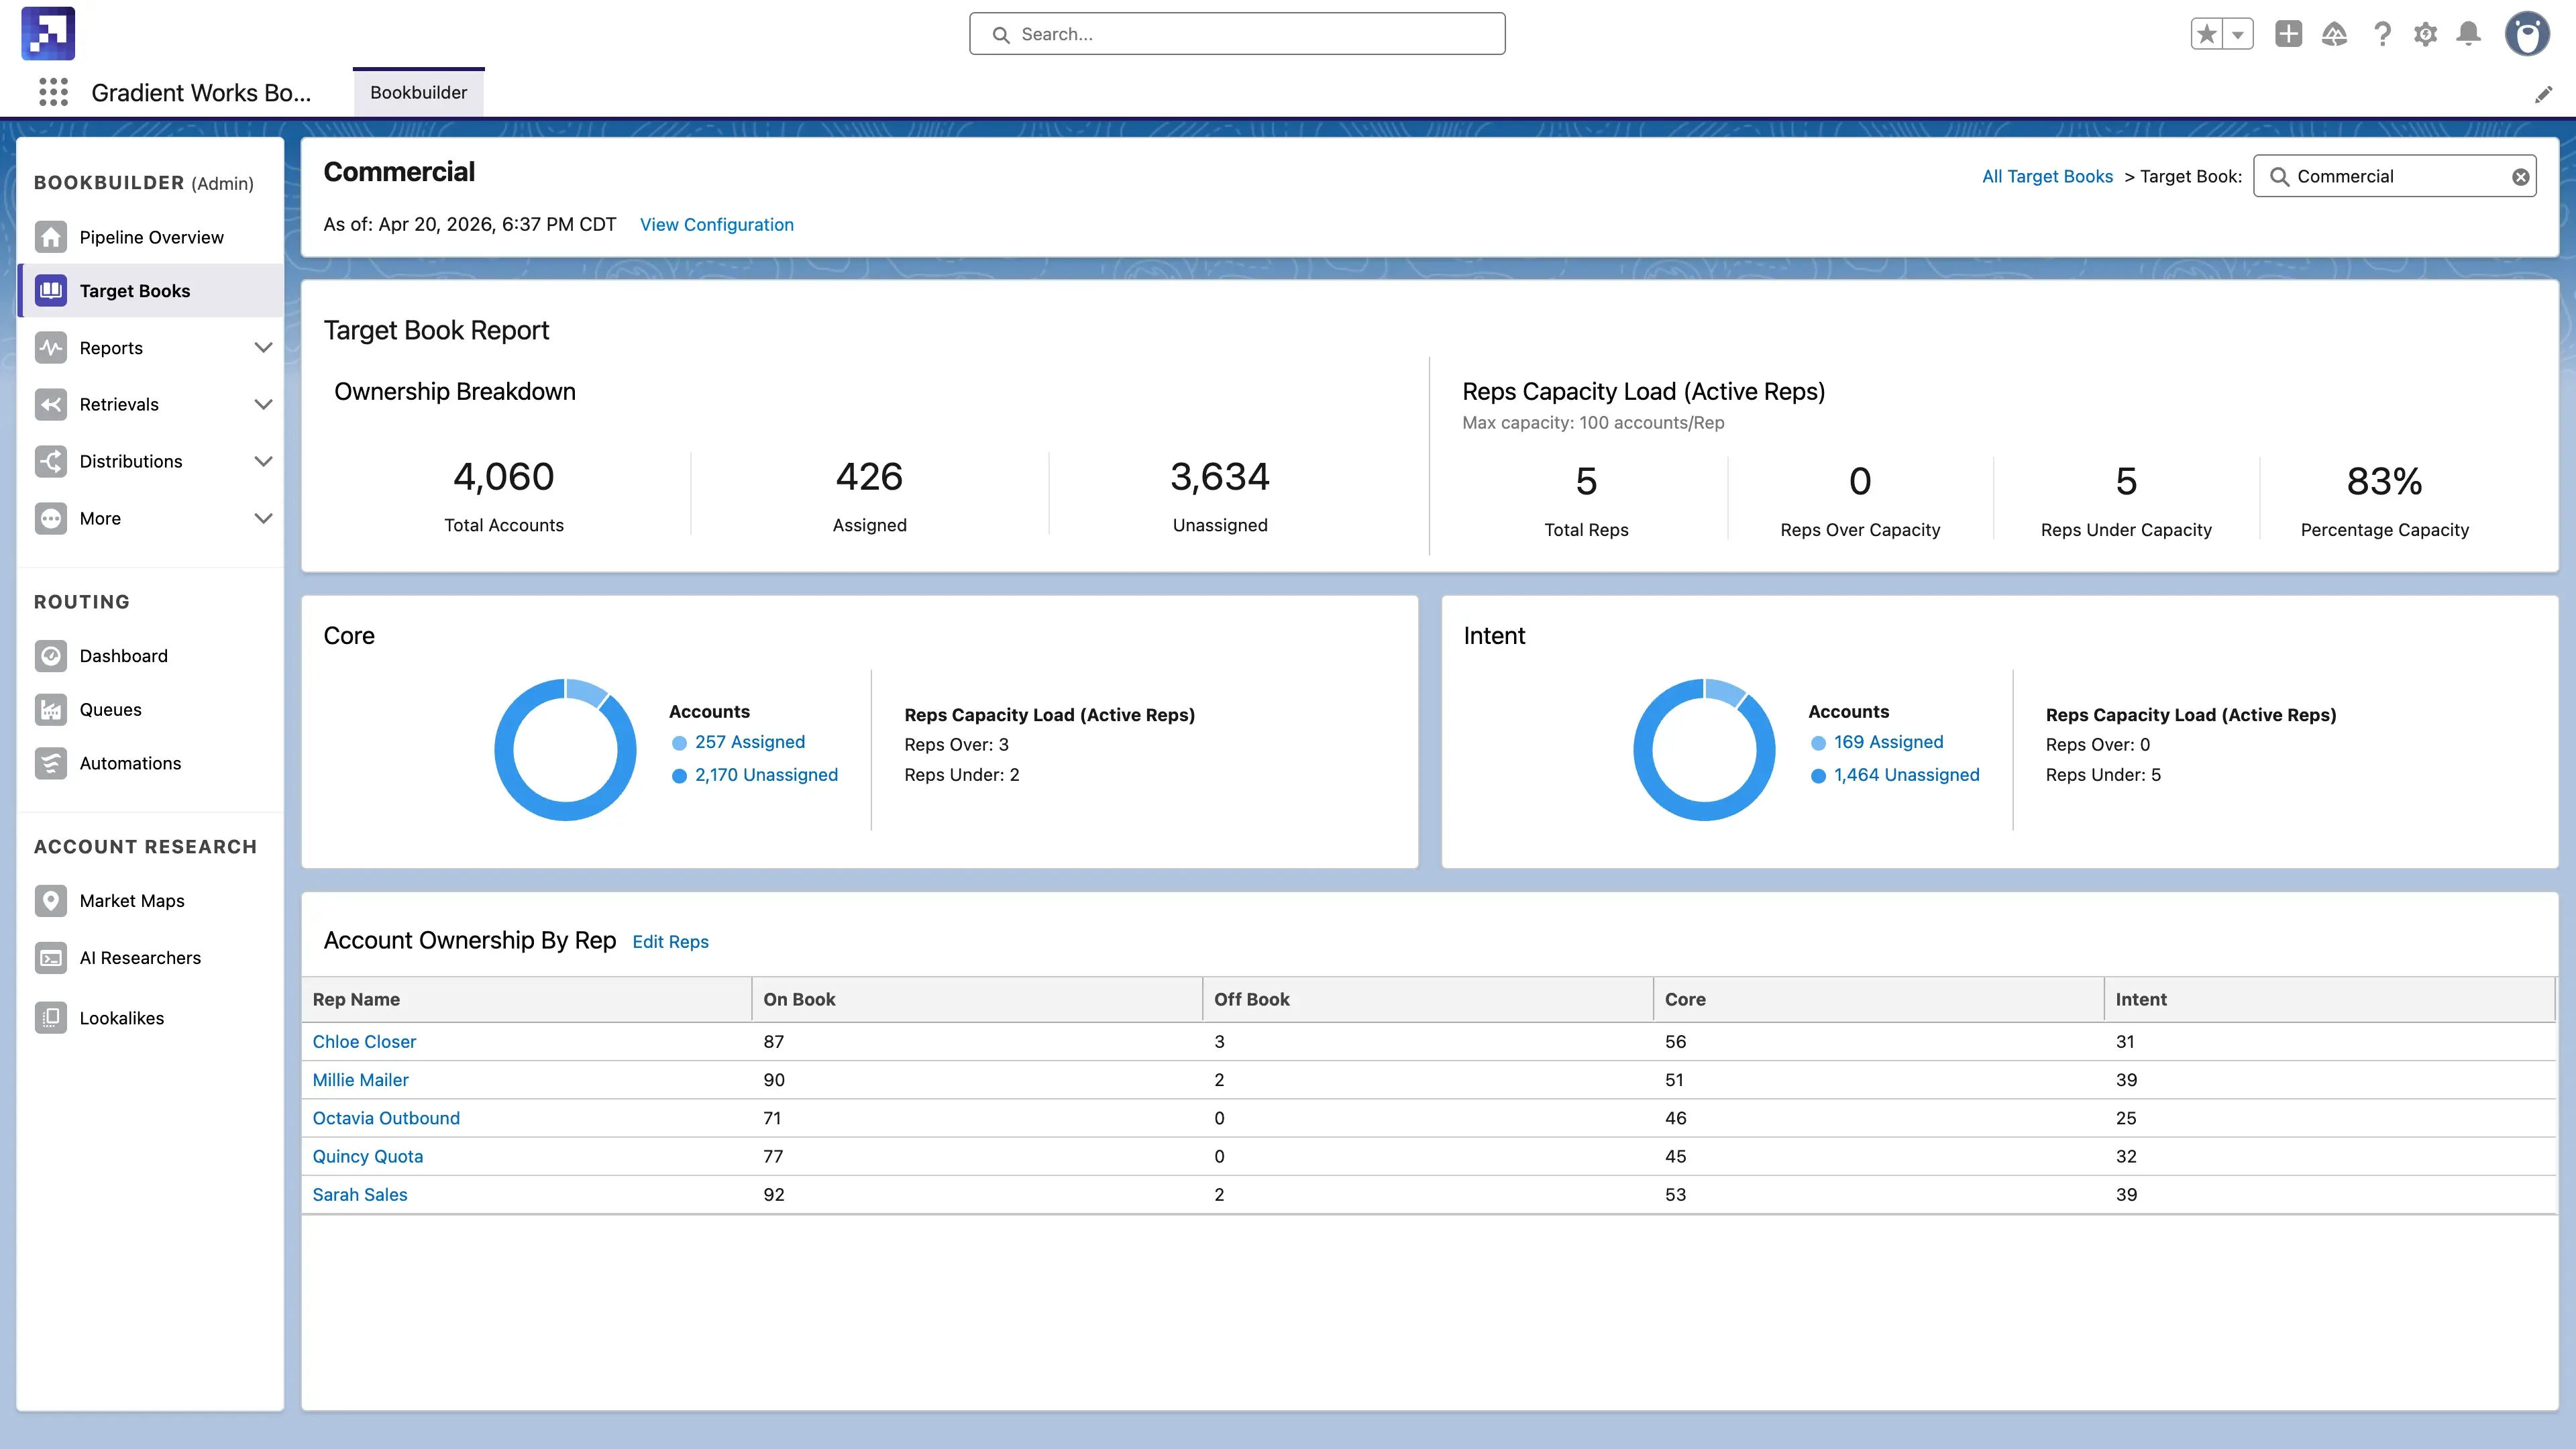Open the favorites list dropdown arrow
This screenshot has width=2576, height=1449.
[x=2238, y=34]
